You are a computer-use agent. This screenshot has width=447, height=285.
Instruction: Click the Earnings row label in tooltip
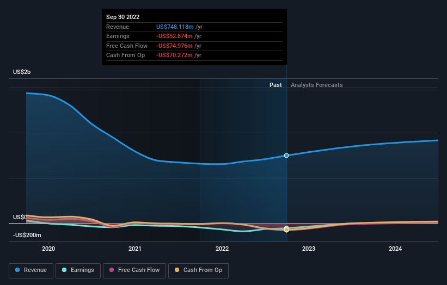click(x=118, y=36)
